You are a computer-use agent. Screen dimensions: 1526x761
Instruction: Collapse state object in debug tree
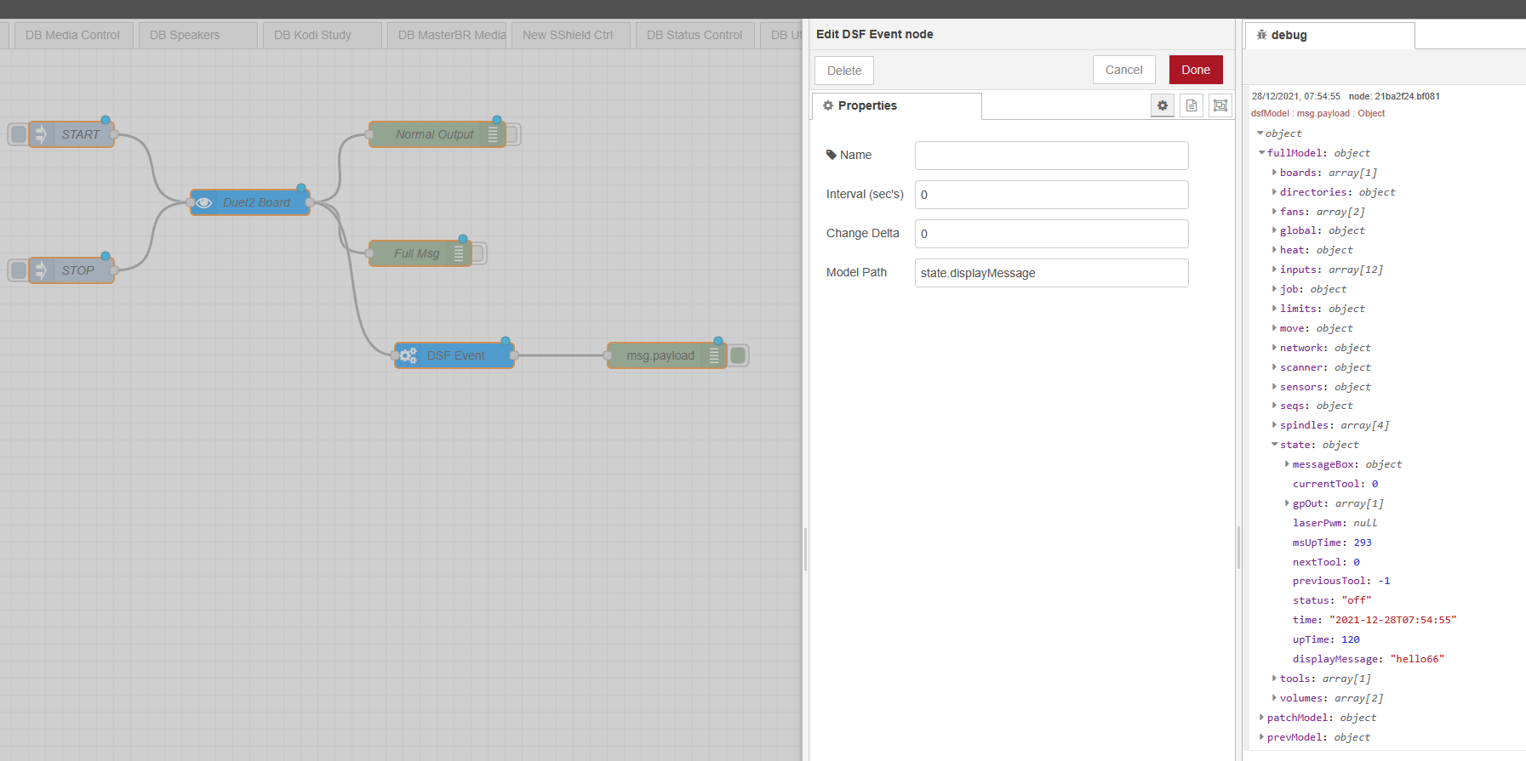click(1274, 445)
